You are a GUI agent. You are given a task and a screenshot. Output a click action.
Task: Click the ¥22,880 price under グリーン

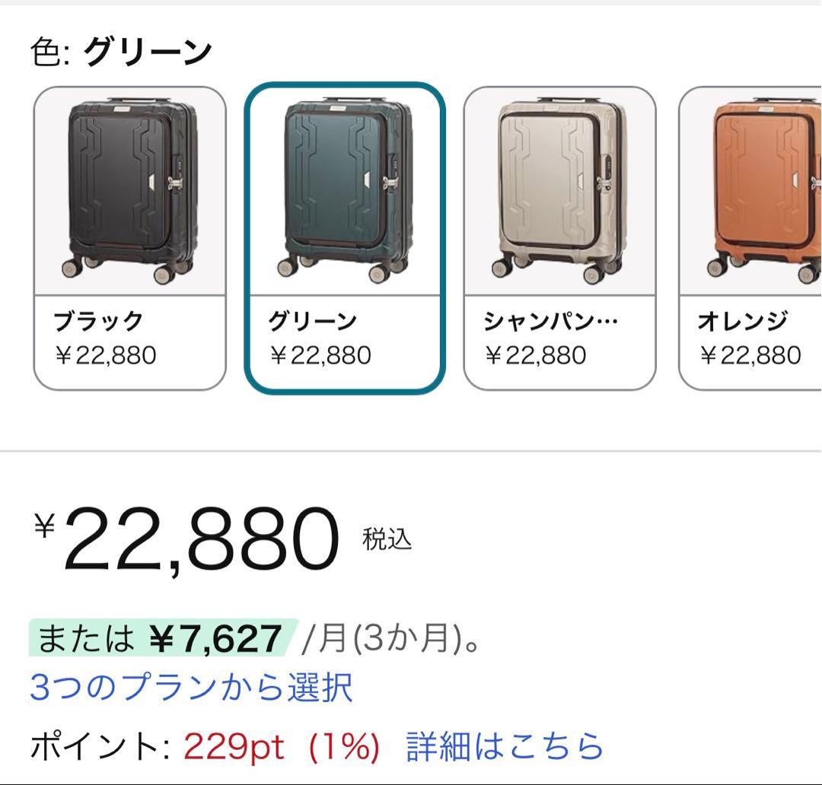[x=320, y=354]
